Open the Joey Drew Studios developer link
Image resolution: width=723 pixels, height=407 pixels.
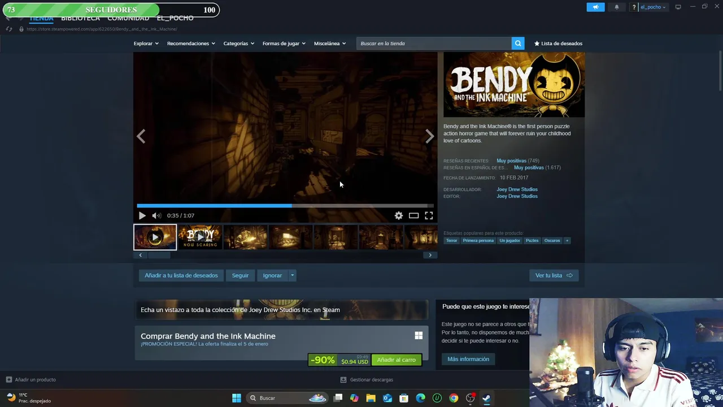517,189
